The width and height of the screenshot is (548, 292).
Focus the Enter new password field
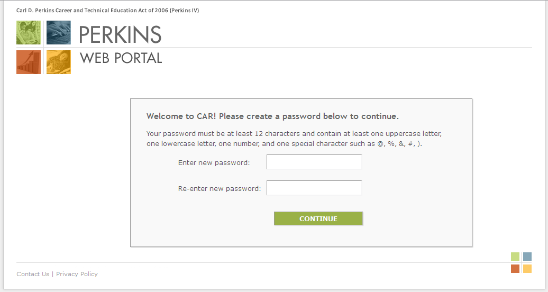(314, 162)
